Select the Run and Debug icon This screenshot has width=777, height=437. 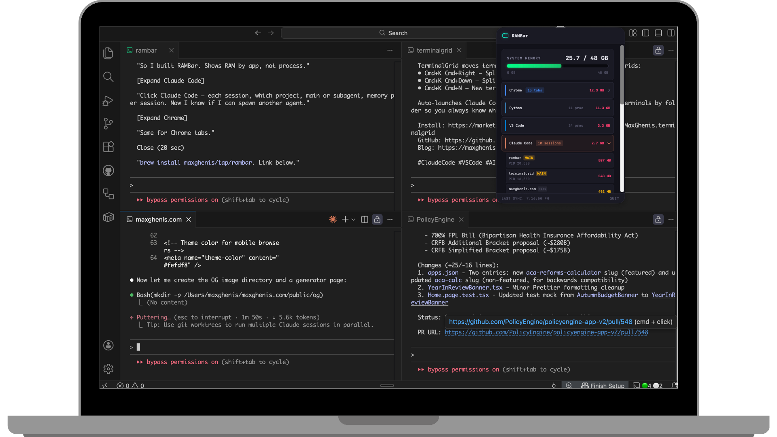point(108,100)
